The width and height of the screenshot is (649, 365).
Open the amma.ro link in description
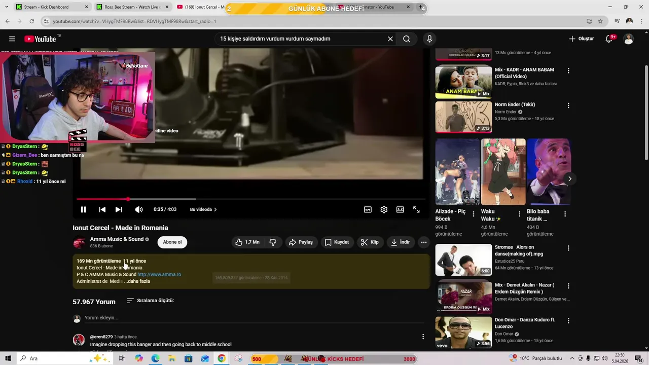(159, 275)
